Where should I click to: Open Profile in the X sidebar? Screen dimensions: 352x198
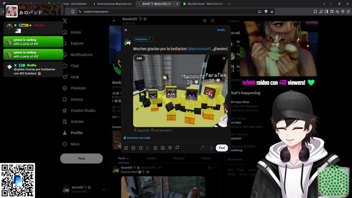[x=73, y=133]
